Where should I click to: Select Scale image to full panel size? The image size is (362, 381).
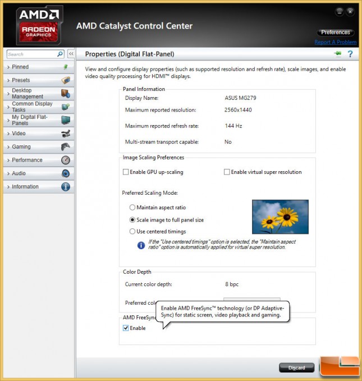point(132,220)
